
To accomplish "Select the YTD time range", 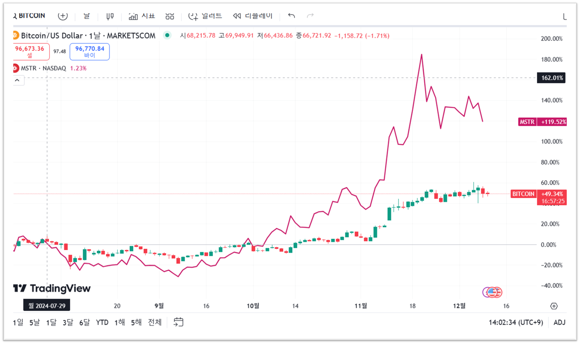I will click(x=102, y=323).
